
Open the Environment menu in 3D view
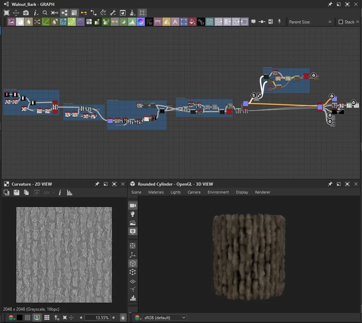point(218,192)
